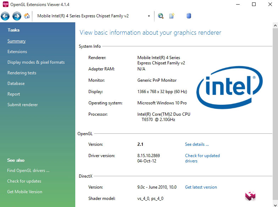Click the 1366 x 768 display value
This screenshot has width=278, height=207.
(x=162, y=92)
